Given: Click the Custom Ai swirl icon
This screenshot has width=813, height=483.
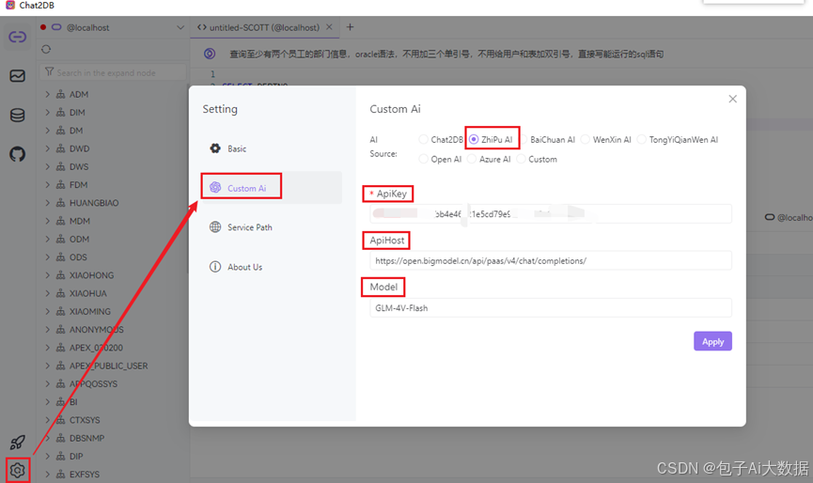Looking at the screenshot, I should click(x=215, y=188).
